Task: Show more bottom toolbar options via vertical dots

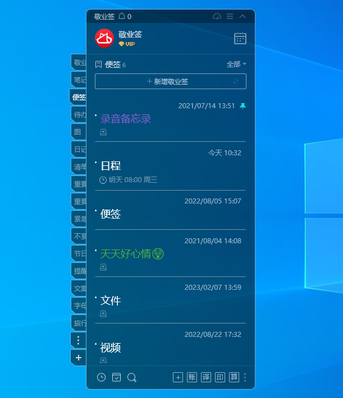Action: (245, 377)
